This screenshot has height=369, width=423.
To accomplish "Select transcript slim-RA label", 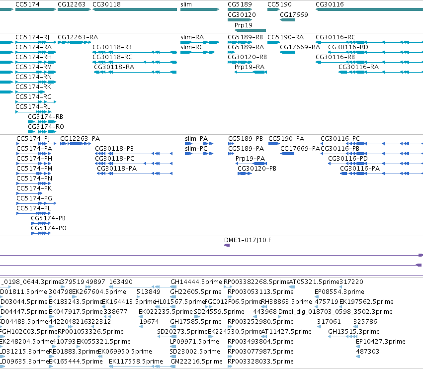I will tap(192, 37).
